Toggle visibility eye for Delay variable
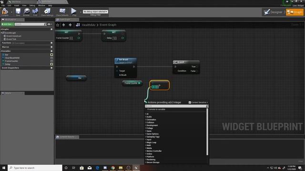Image resolution: width=305 pixels, height=171 pixels. 51,64
